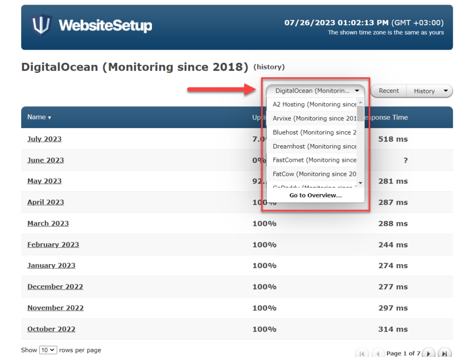Jump to the last page of results

pos(444,353)
